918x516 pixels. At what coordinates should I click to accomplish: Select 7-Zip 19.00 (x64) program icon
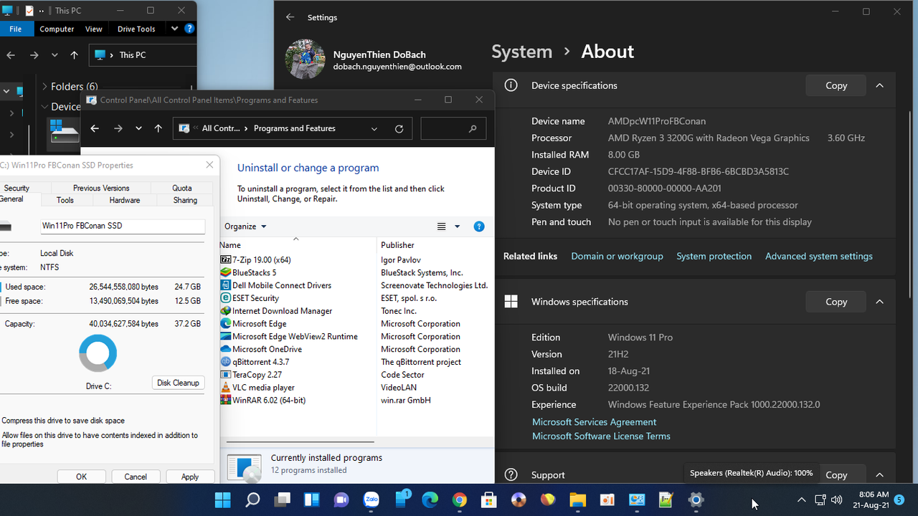pyautogui.click(x=226, y=259)
